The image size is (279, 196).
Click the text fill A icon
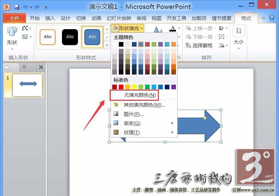coord(173,29)
